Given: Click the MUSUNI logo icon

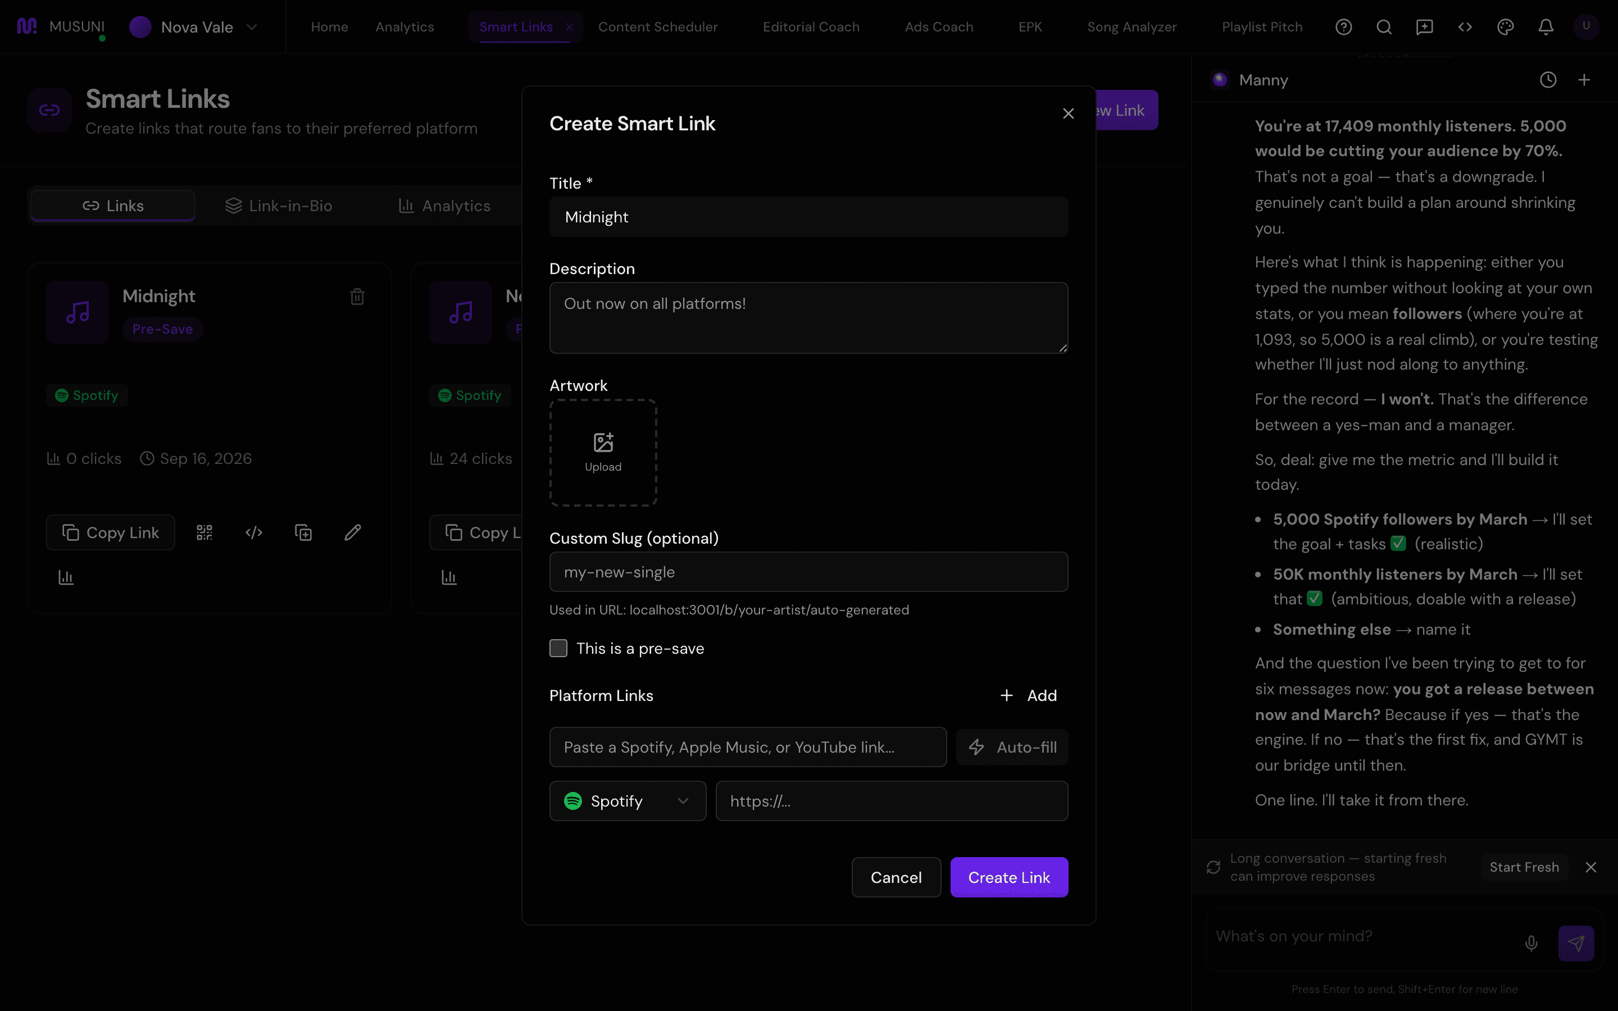Looking at the screenshot, I should [x=27, y=27].
